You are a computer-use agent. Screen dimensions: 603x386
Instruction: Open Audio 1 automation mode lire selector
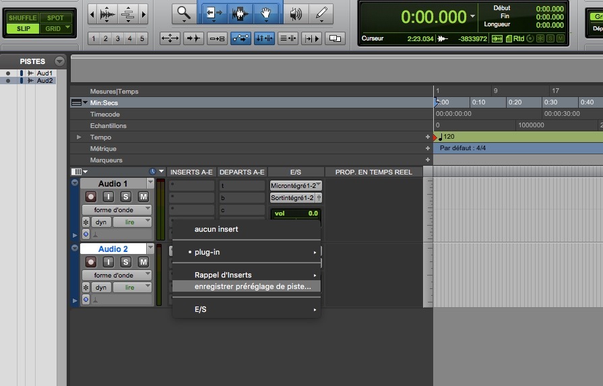tap(132, 222)
